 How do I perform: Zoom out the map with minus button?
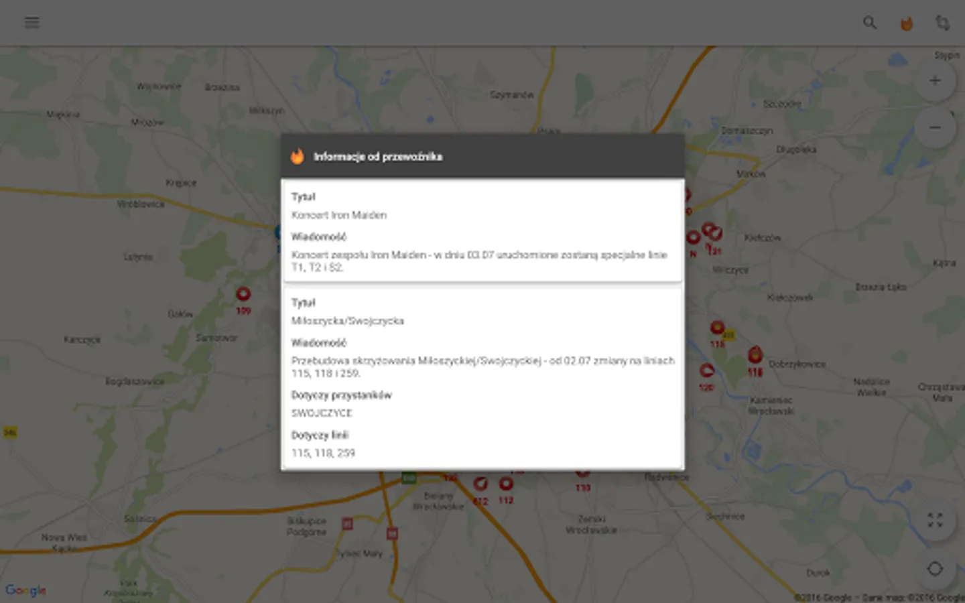click(x=935, y=127)
